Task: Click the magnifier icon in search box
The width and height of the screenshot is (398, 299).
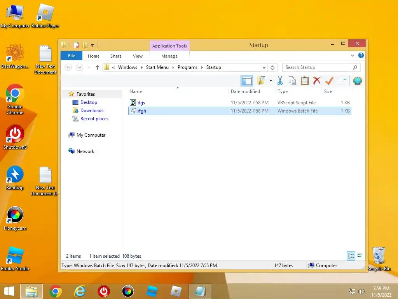Action: coord(355,67)
